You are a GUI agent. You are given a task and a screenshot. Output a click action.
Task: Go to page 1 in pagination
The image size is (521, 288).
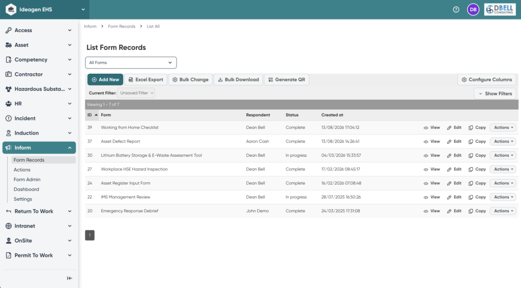(x=90, y=235)
